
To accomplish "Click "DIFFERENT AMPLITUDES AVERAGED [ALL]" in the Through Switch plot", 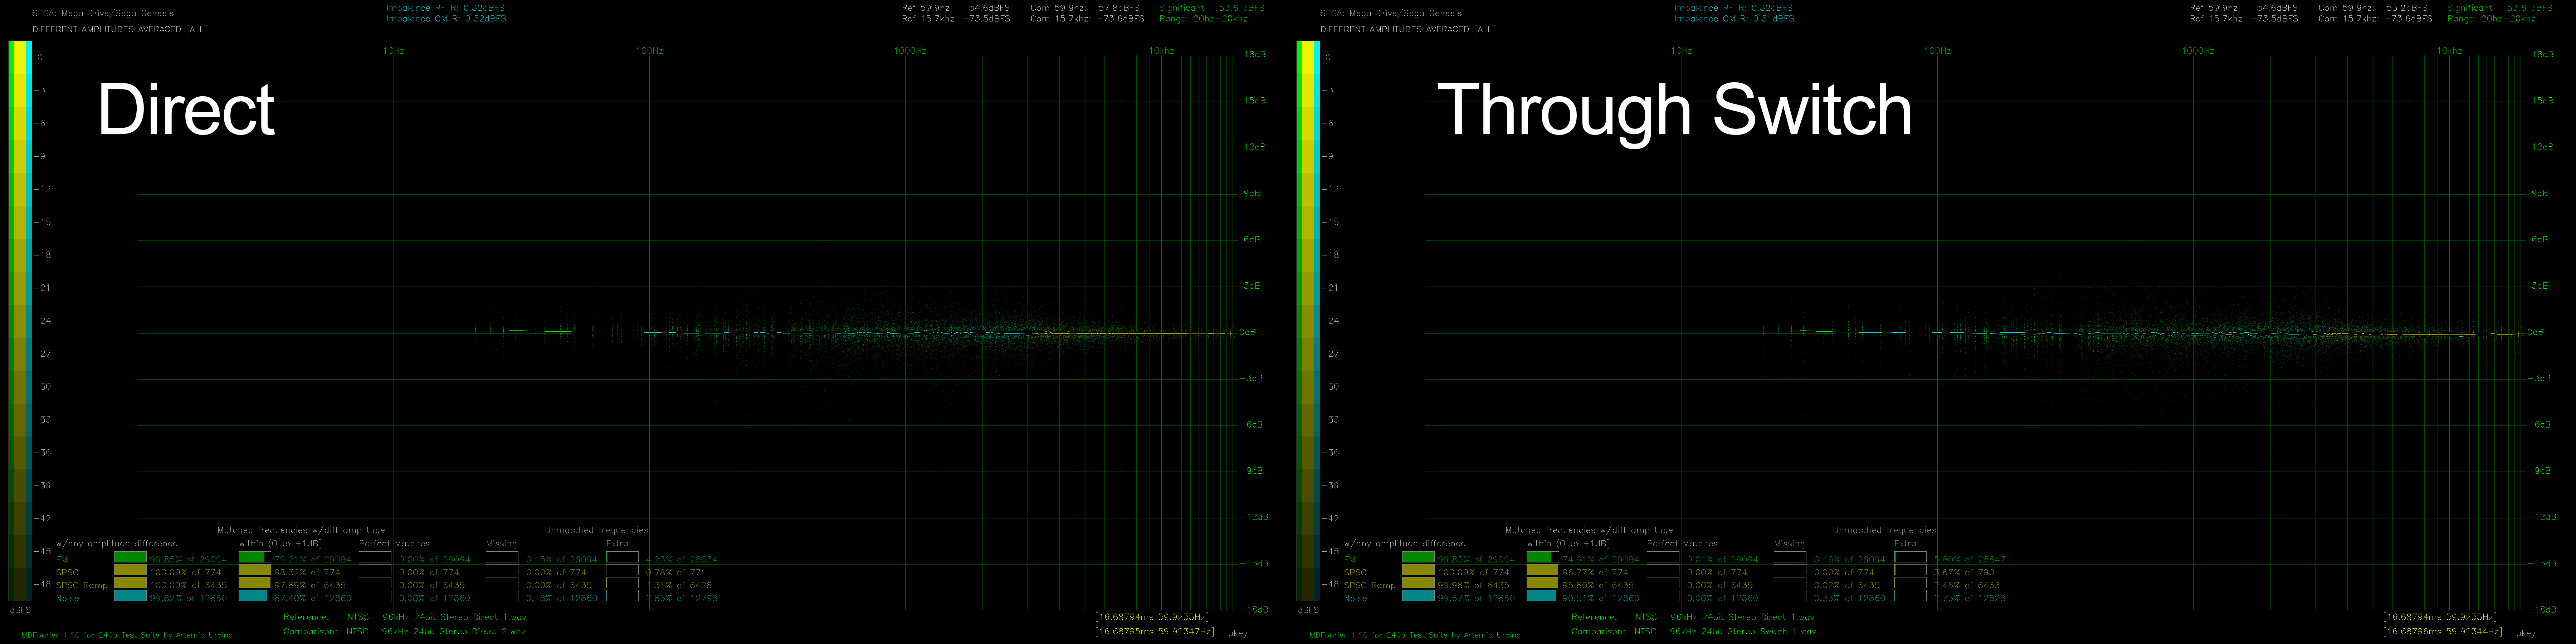I will (x=1408, y=30).
